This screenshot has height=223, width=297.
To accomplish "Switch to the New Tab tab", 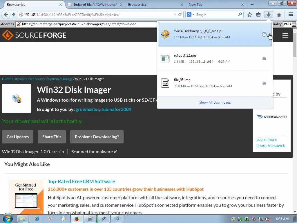I will click(x=216, y=5).
